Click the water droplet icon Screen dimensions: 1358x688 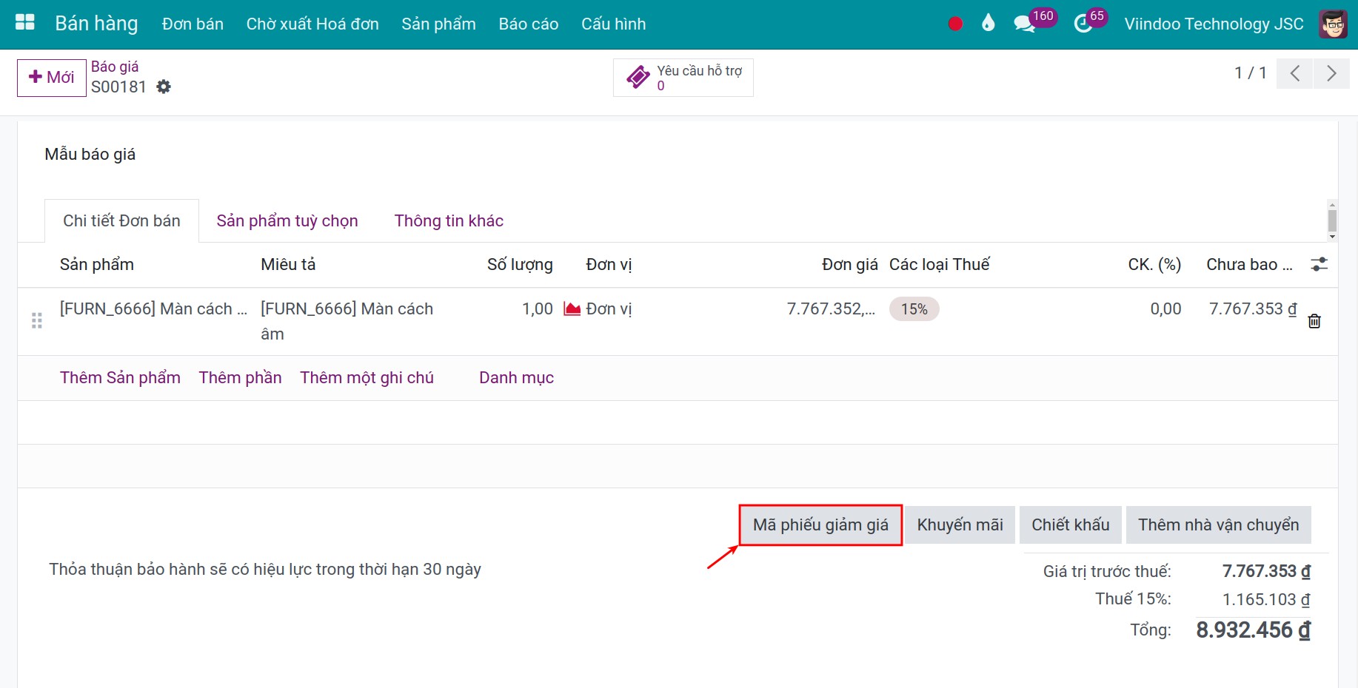pyautogui.click(x=988, y=24)
